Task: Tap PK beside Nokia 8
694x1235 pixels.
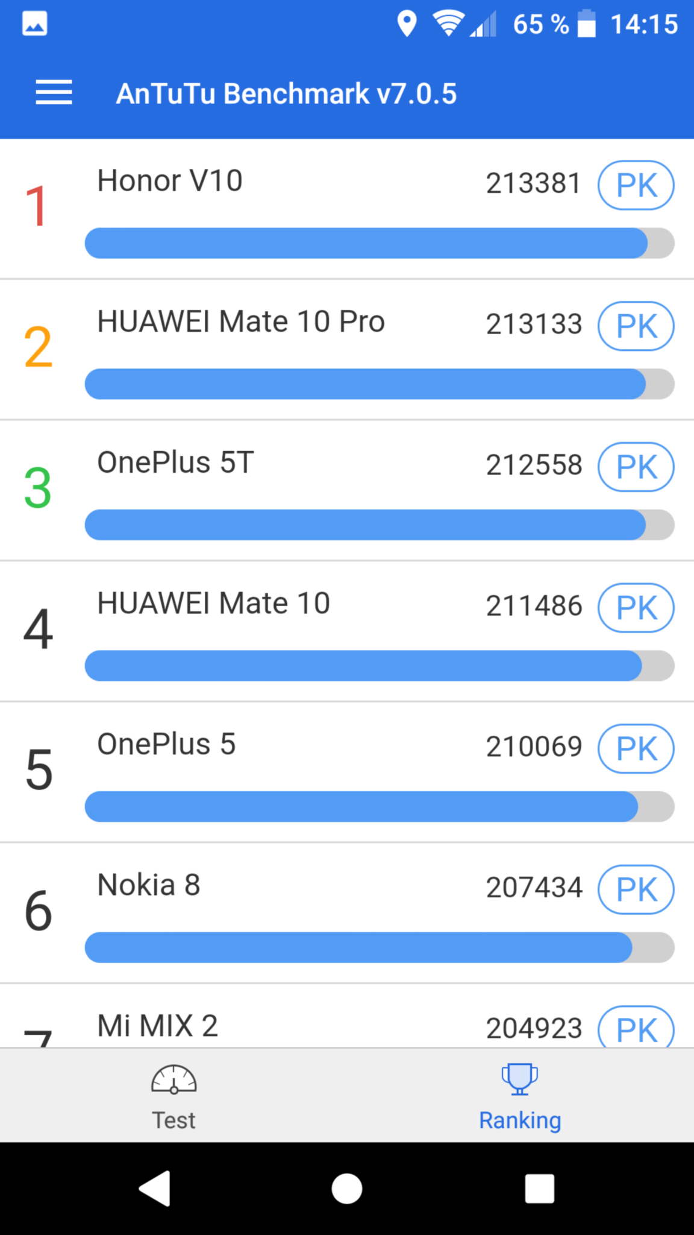Action: click(x=636, y=889)
